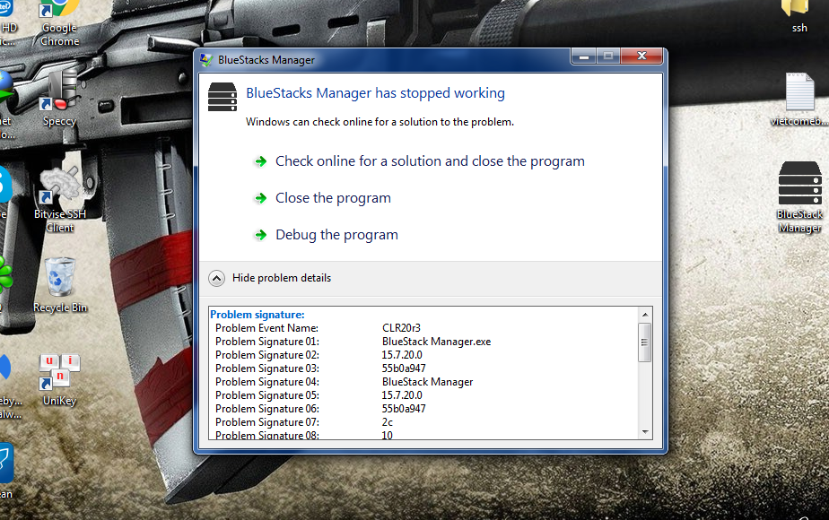
Task: Launch Bitvise SSH Client shortcut
Action: point(60,200)
